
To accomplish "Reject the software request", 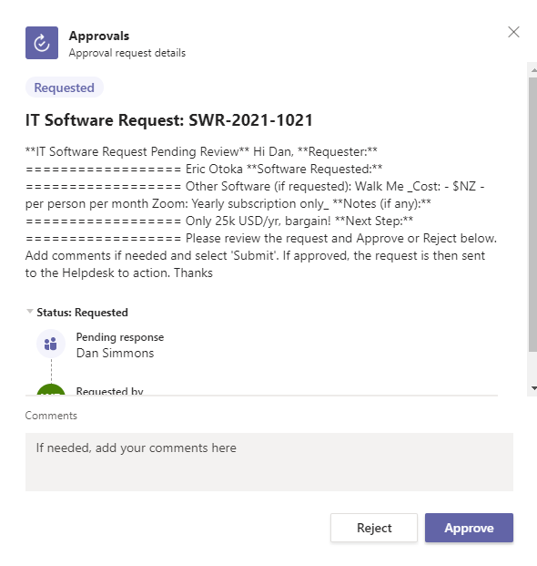I will (374, 528).
